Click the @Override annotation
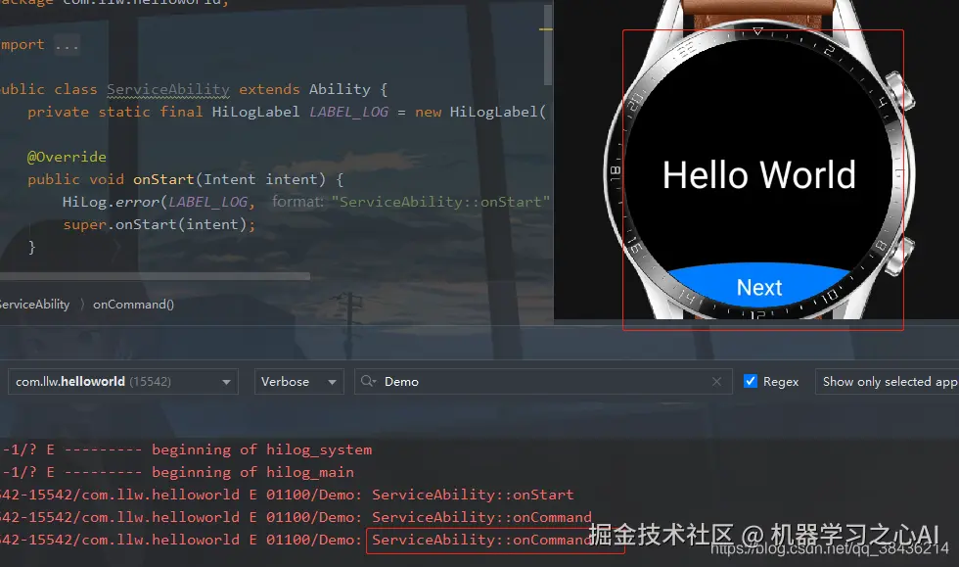The height and width of the screenshot is (567, 959). [67, 157]
